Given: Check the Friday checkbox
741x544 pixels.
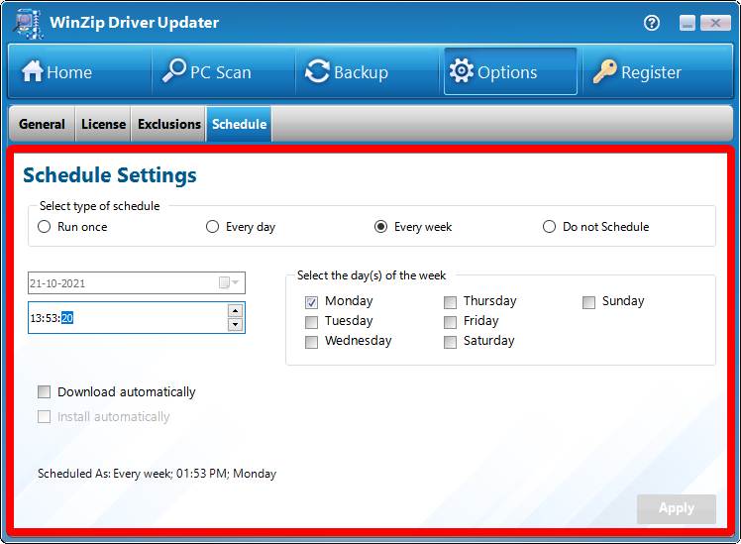Looking at the screenshot, I should [450, 322].
